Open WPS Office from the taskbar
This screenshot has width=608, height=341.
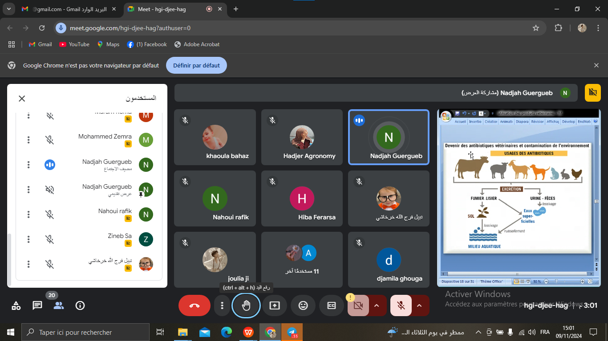click(248, 332)
